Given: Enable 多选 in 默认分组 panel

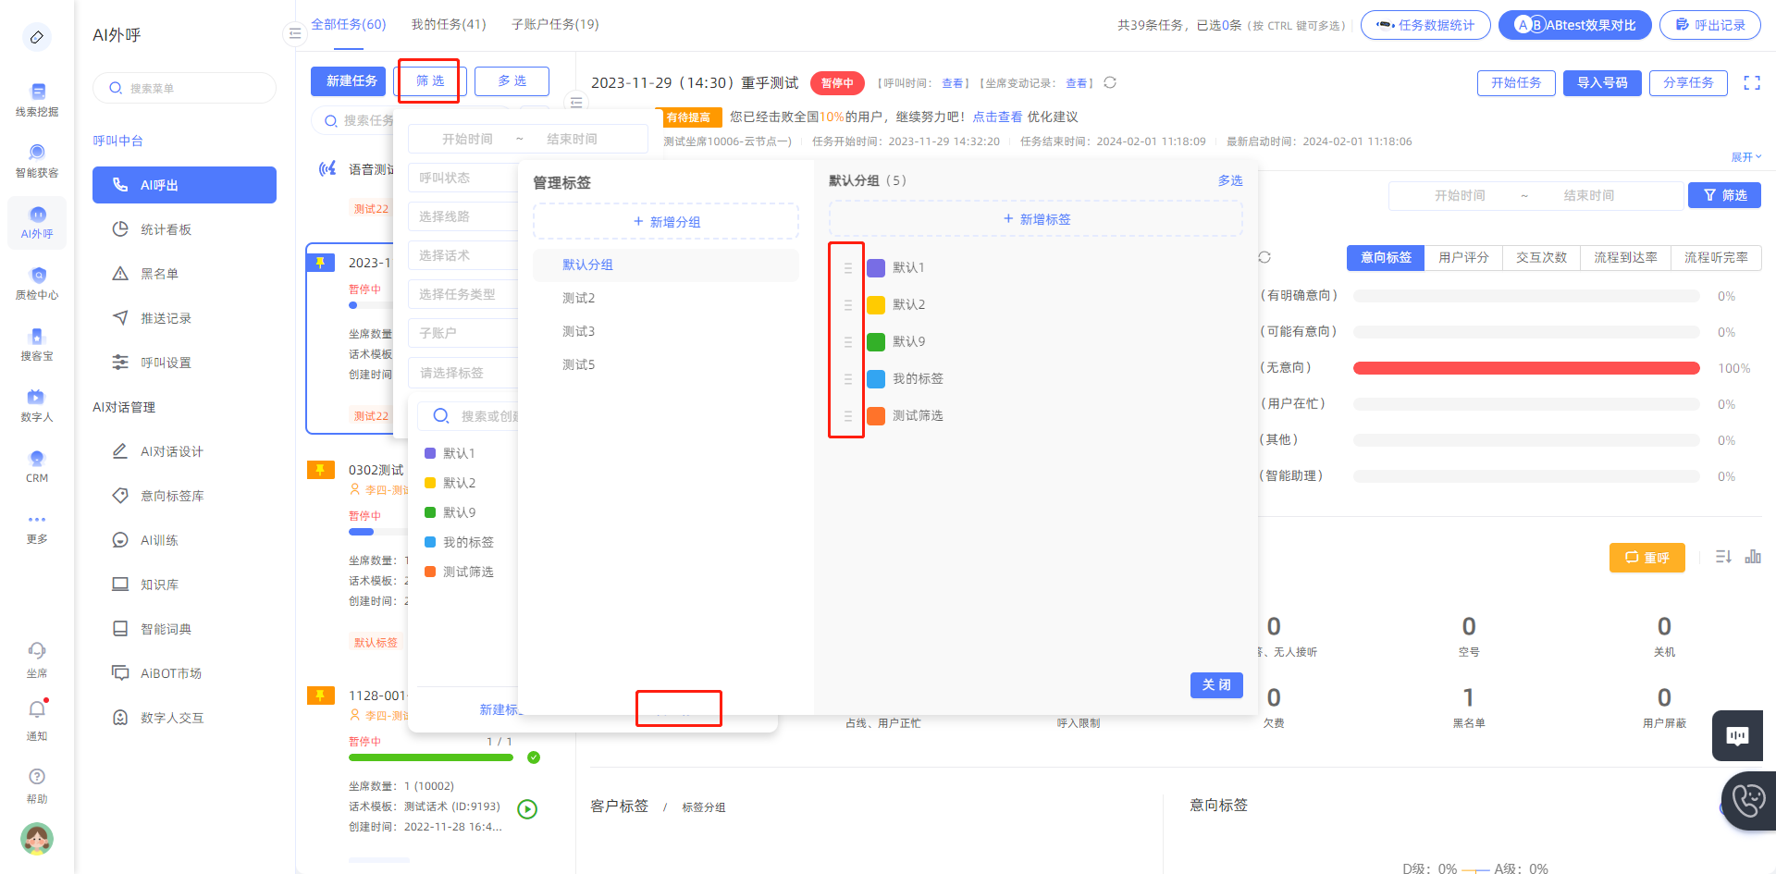Looking at the screenshot, I should point(1229,180).
